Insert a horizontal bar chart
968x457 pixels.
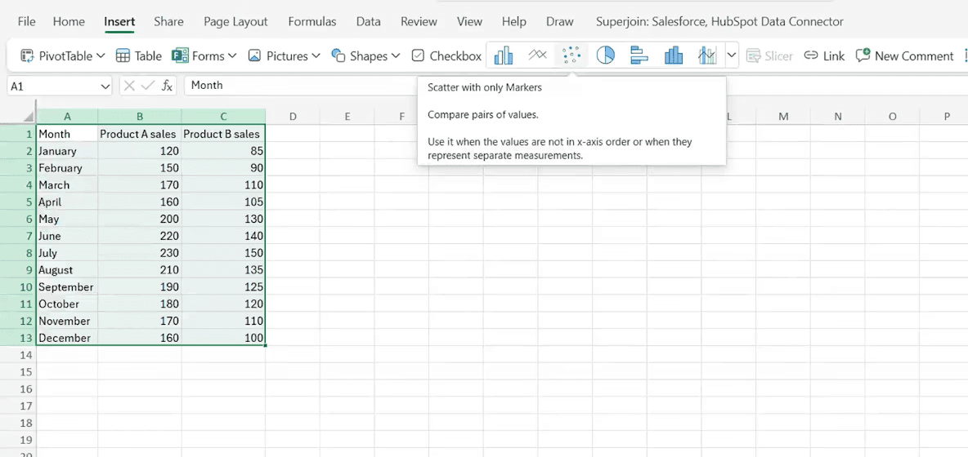(x=639, y=56)
